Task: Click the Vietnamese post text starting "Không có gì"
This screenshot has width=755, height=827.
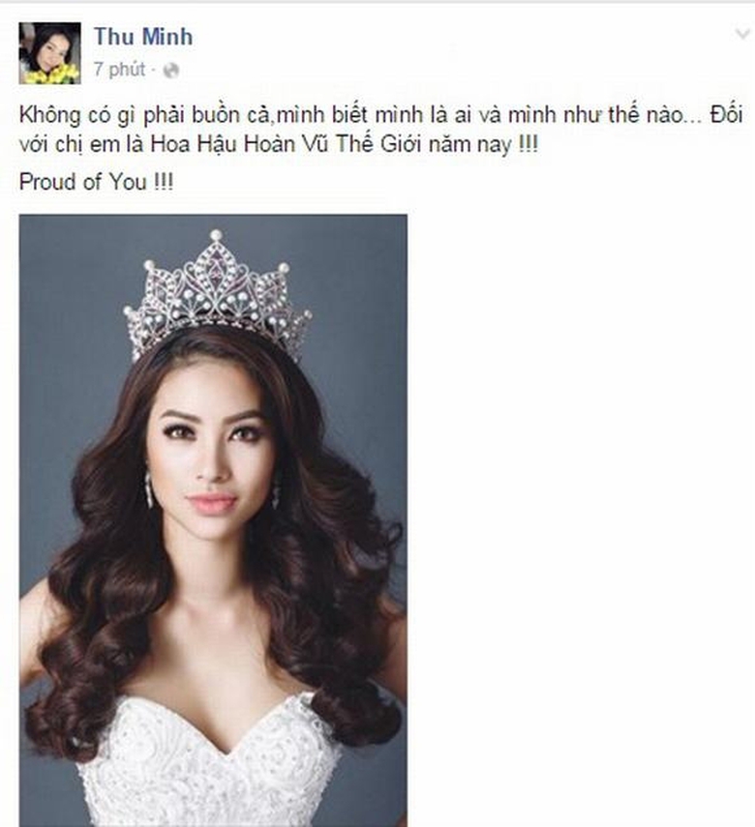Action: 381,130
